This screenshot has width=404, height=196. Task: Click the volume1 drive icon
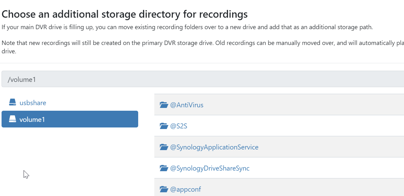pyautogui.click(x=12, y=119)
